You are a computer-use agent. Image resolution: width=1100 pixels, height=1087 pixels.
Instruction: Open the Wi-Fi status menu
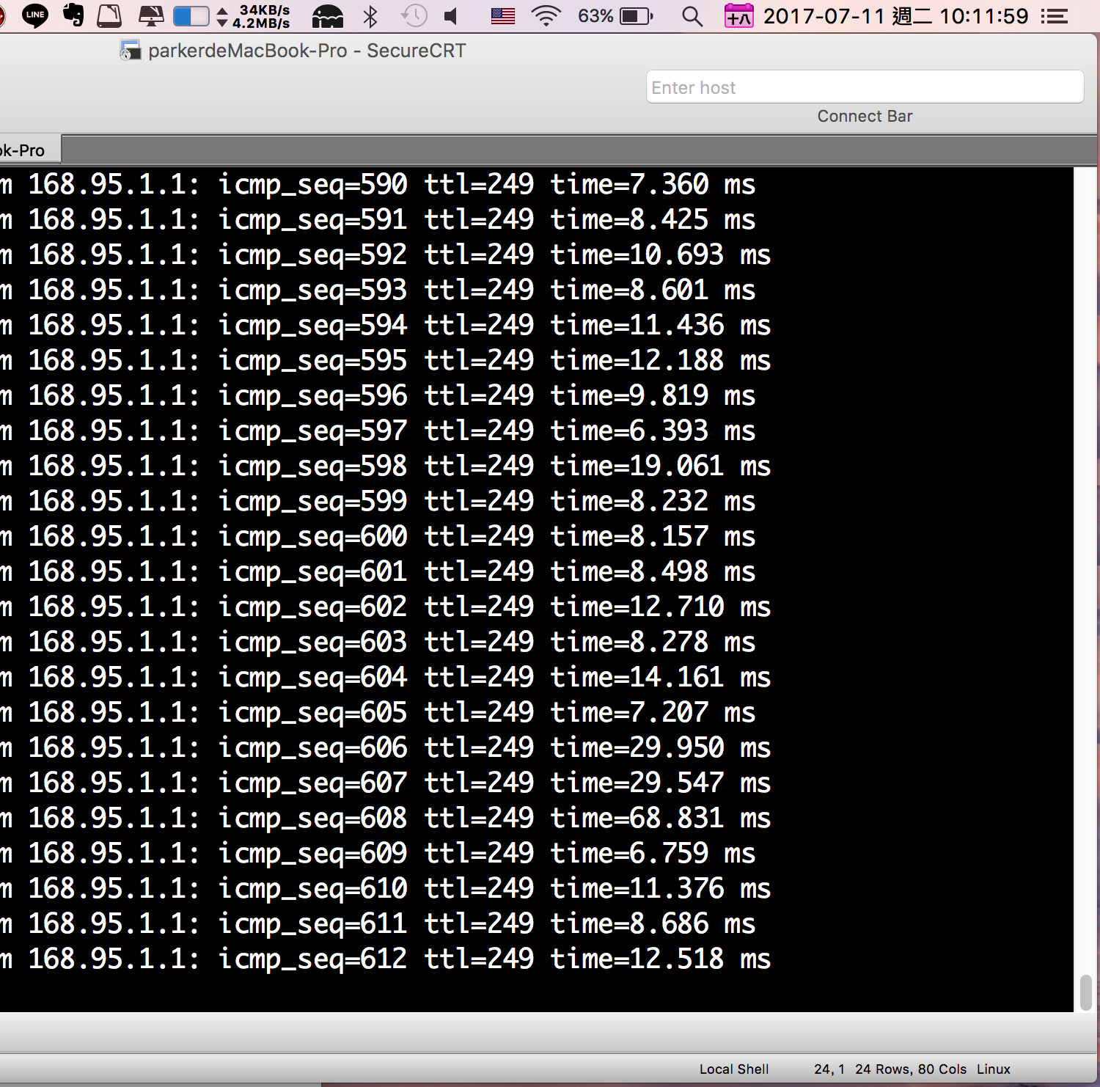(x=546, y=16)
